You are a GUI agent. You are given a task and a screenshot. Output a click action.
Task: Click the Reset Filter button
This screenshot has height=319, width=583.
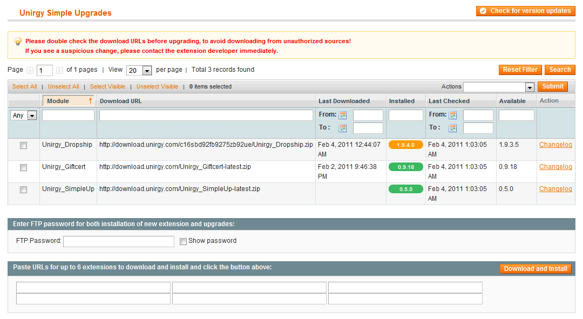point(520,70)
